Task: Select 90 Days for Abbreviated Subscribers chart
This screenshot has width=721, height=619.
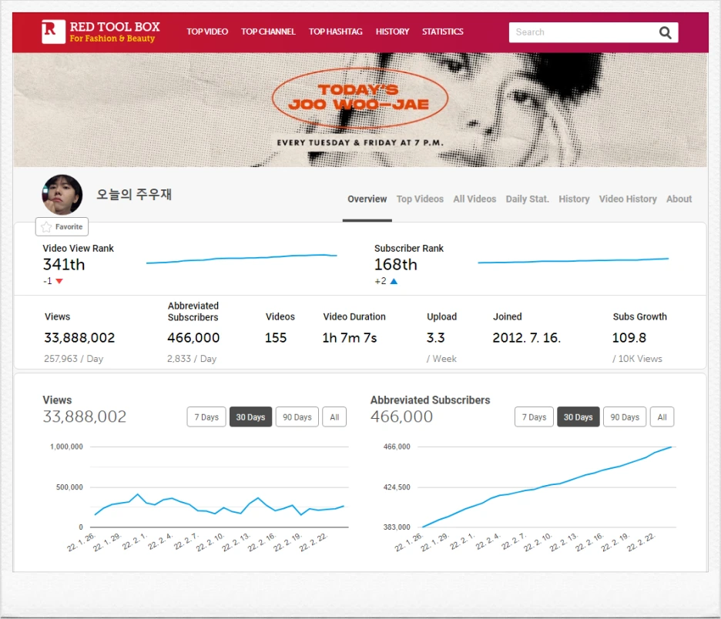Action: [625, 417]
